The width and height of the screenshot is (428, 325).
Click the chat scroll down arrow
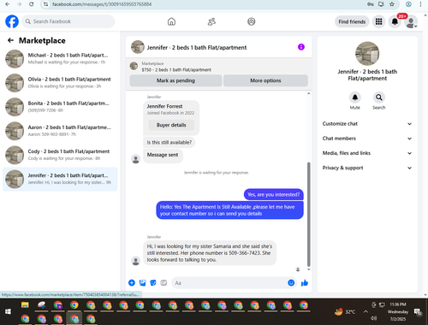tap(308, 269)
